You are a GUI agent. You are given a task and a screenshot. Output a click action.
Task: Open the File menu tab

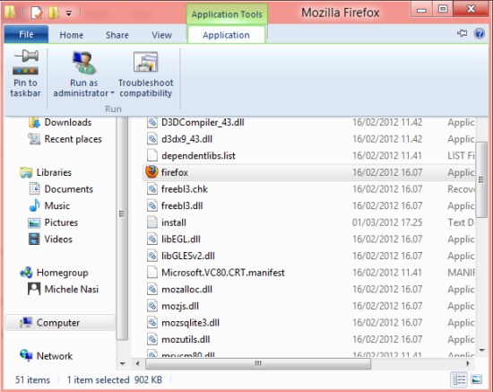point(26,34)
